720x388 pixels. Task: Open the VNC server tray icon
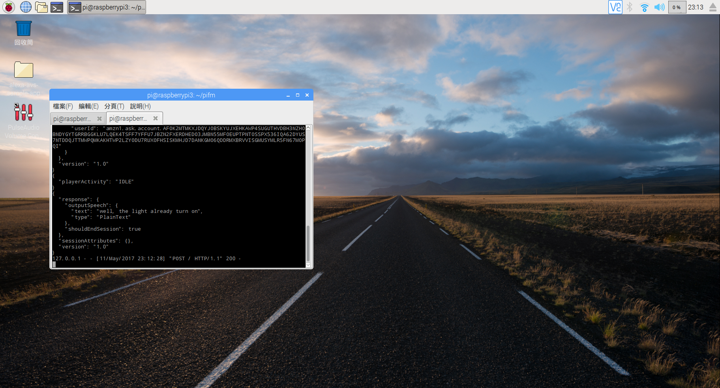[615, 7]
